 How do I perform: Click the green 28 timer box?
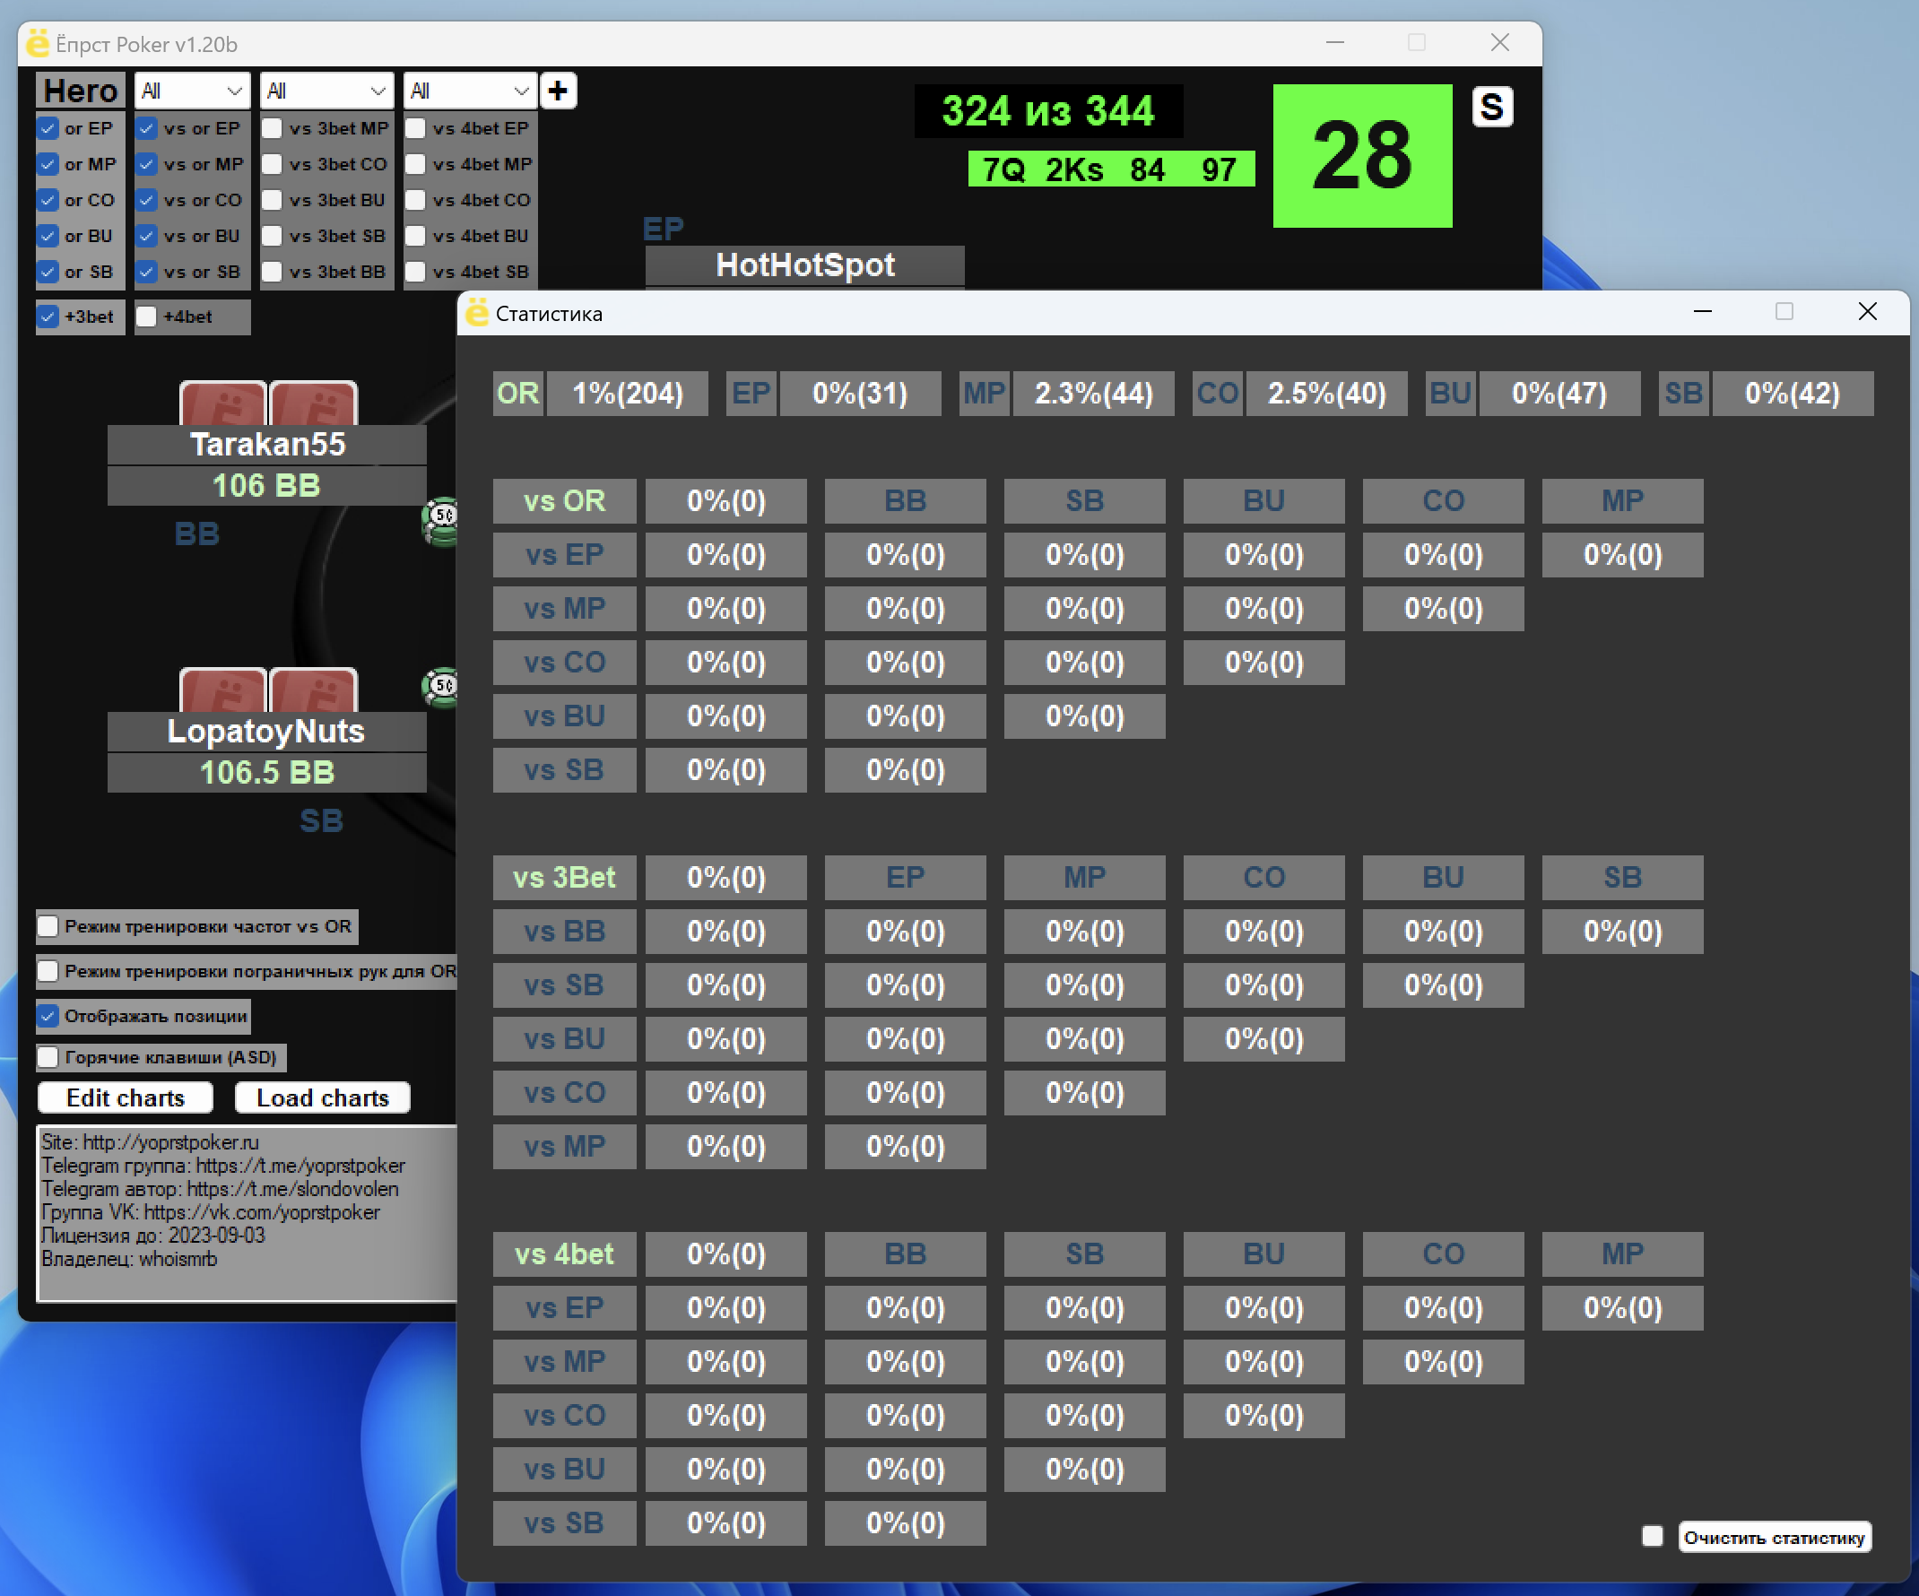pyautogui.click(x=1362, y=156)
